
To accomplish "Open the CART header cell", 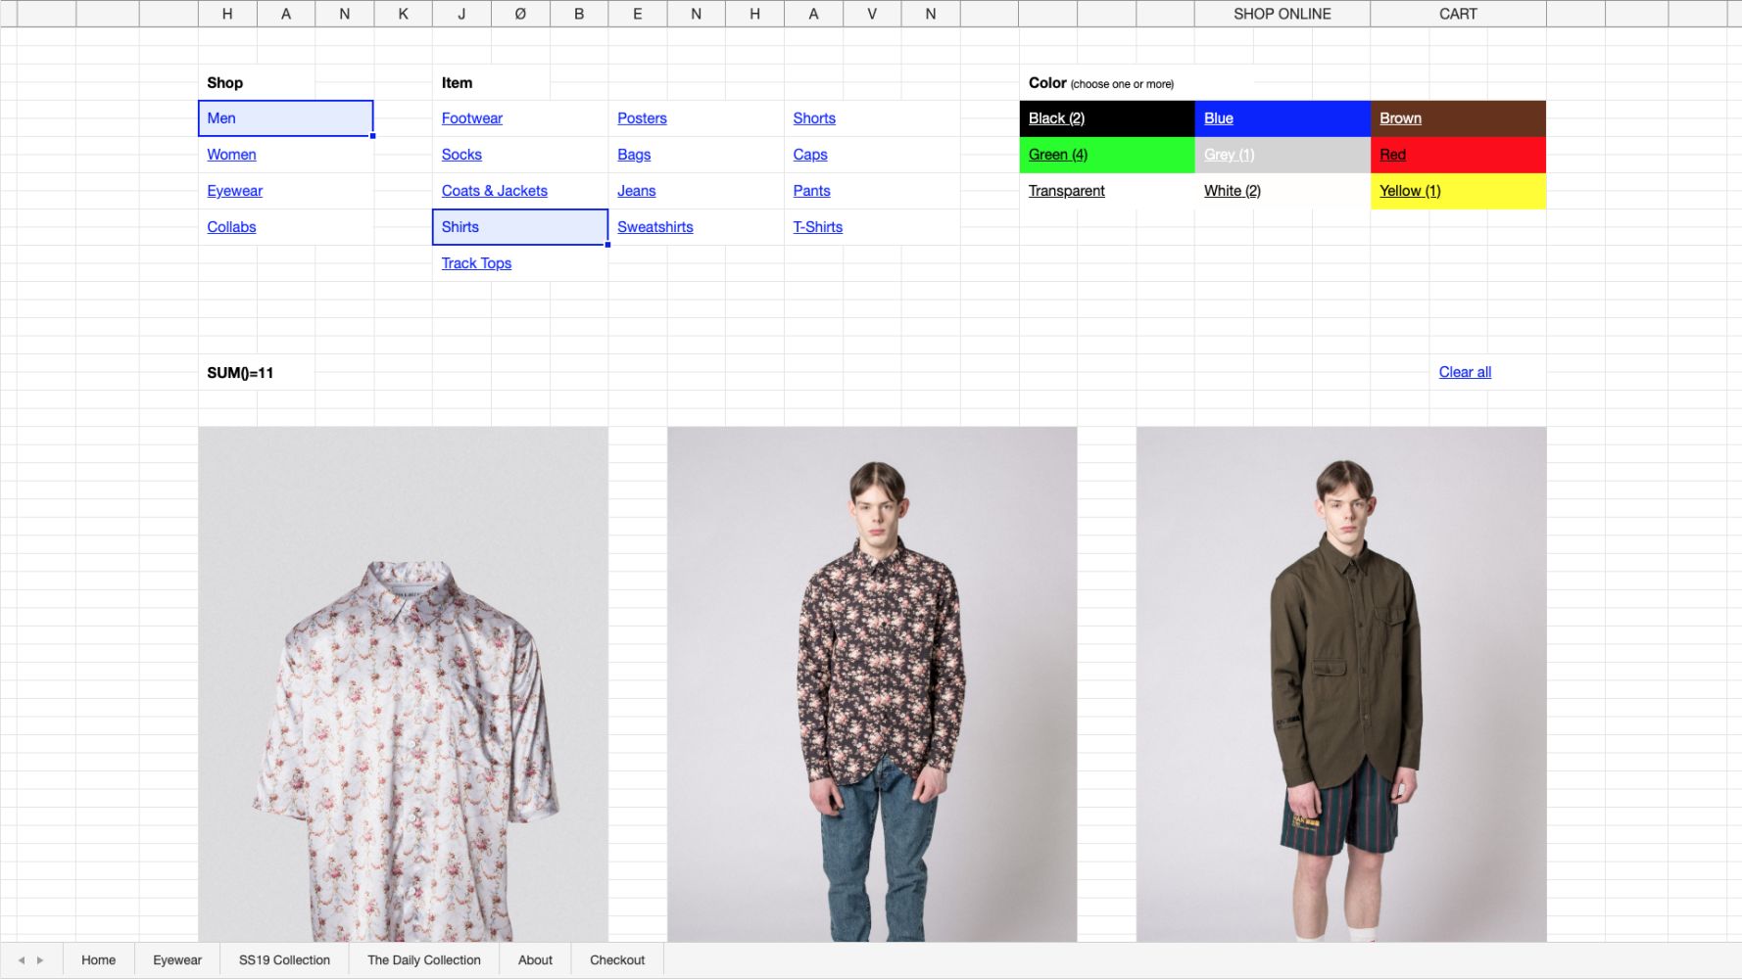I will coord(1458,14).
